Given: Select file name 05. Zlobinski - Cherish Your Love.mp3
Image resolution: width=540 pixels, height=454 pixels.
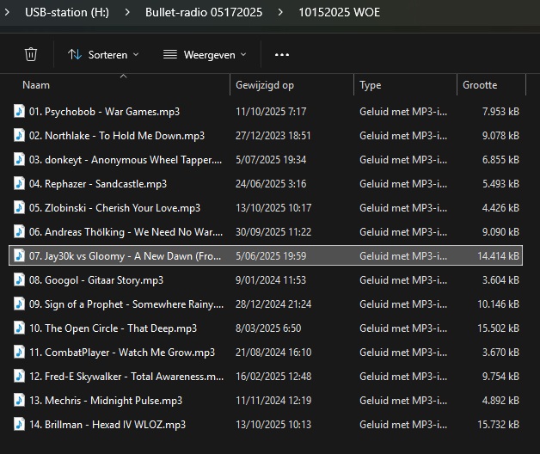Looking at the screenshot, I should pos(114,208).
